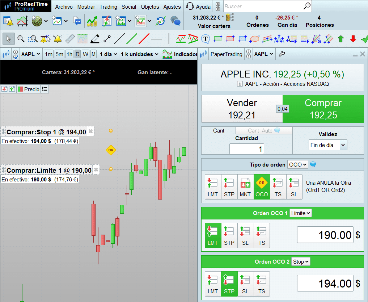Switch Orden OCO 2 to LMT
The width and height of the screenshot is (368, 302).
pos(213,284)
